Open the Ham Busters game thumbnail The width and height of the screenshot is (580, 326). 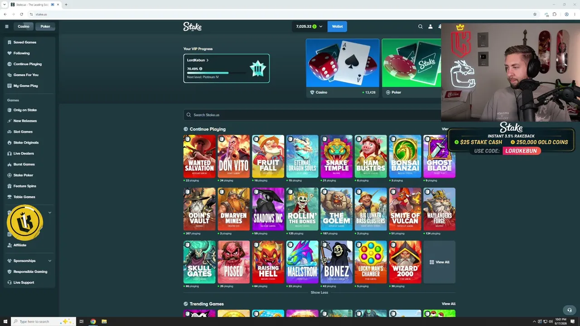pyautogui.click(x=371, y=156)
